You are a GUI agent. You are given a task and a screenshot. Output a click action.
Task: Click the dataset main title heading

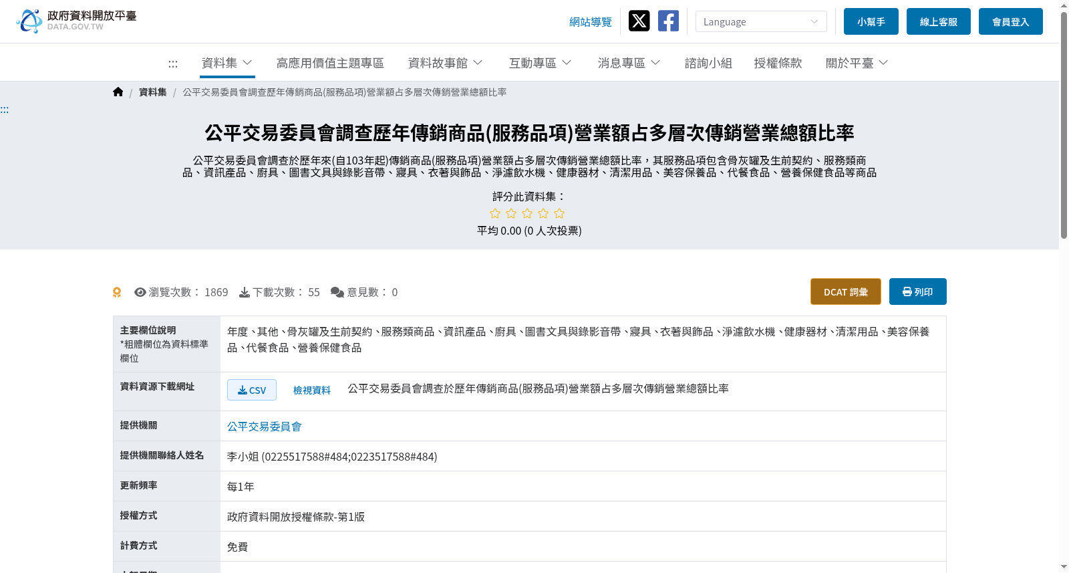pos(529,133)
